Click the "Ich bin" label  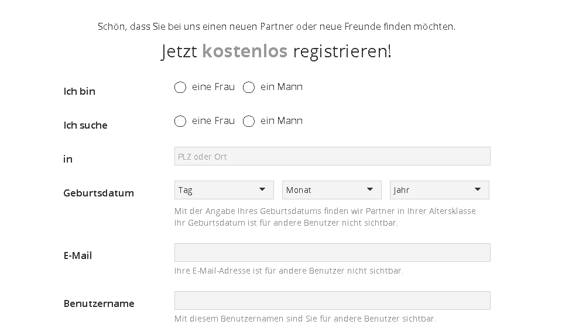[x=79, y=91]
